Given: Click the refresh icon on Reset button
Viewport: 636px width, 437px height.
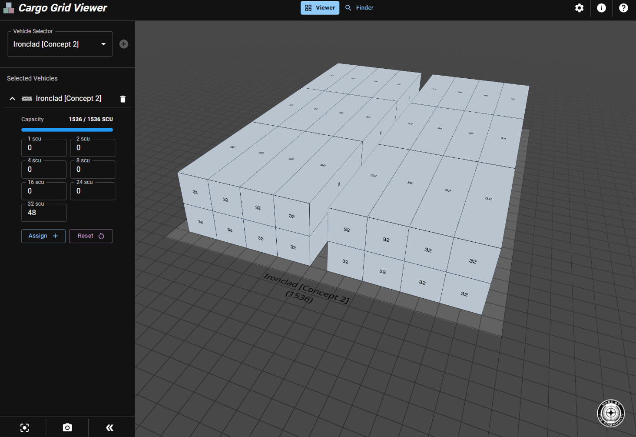Looking at the screenshot, I should [x=101, y=236].
